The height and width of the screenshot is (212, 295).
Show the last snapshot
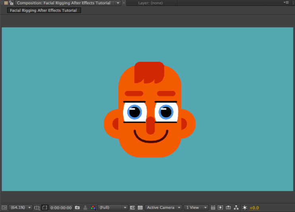(x=85, y=208)
